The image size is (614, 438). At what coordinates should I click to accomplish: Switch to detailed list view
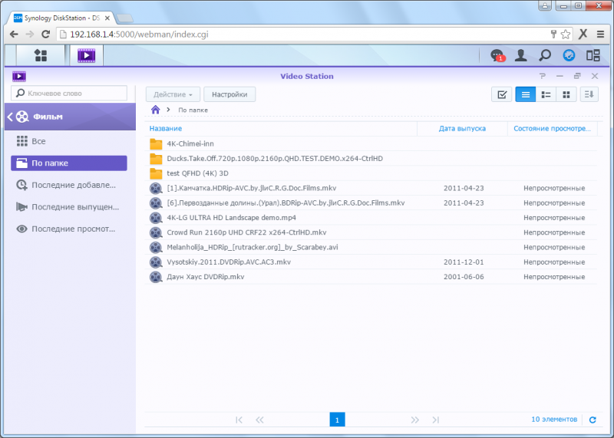pyautogui.click(x=546, y=94)
